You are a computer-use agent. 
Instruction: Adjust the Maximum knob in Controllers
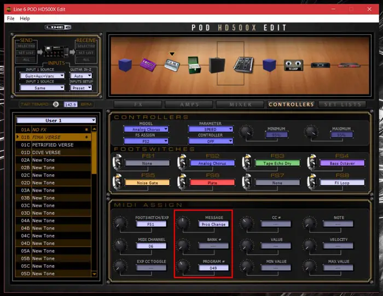pyautogui.click(x=311, y=132)
